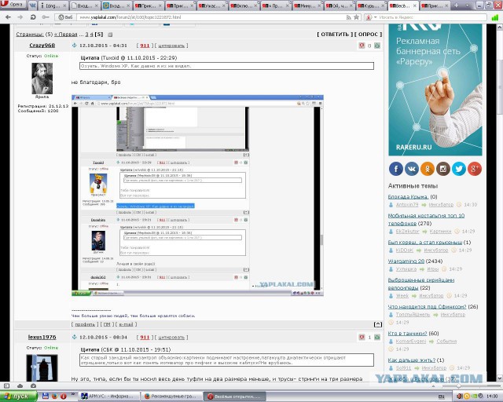Open the new tab plus button
Screen dimensions: 503x402
tap(456, 5)
